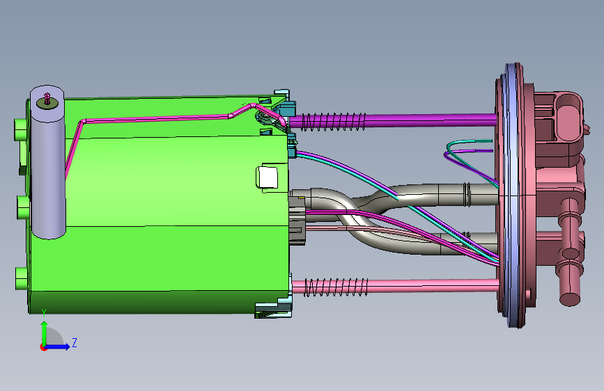Select the bottom green boss on the housing left side
This screenshot has height=391, width=604.
(x=22, y=278)
